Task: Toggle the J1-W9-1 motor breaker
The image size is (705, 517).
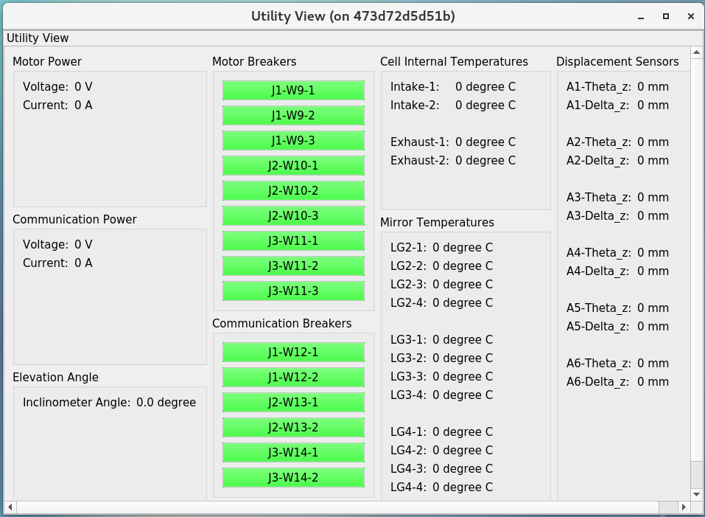Action: (x=293, y=90)
